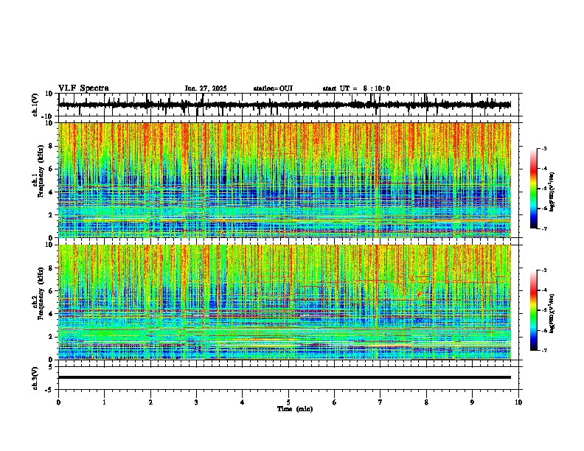584x451 pixels.
Task: Click the ch.2 color bar 'log(PSD)' label
Action: pos(552,313)
